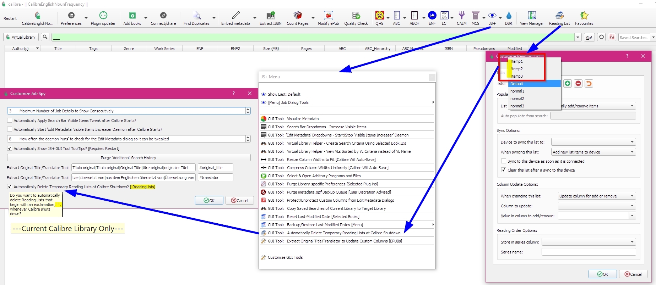Click the red remove list button
This screenshot has width=656, height=285.
click(578, 83)
